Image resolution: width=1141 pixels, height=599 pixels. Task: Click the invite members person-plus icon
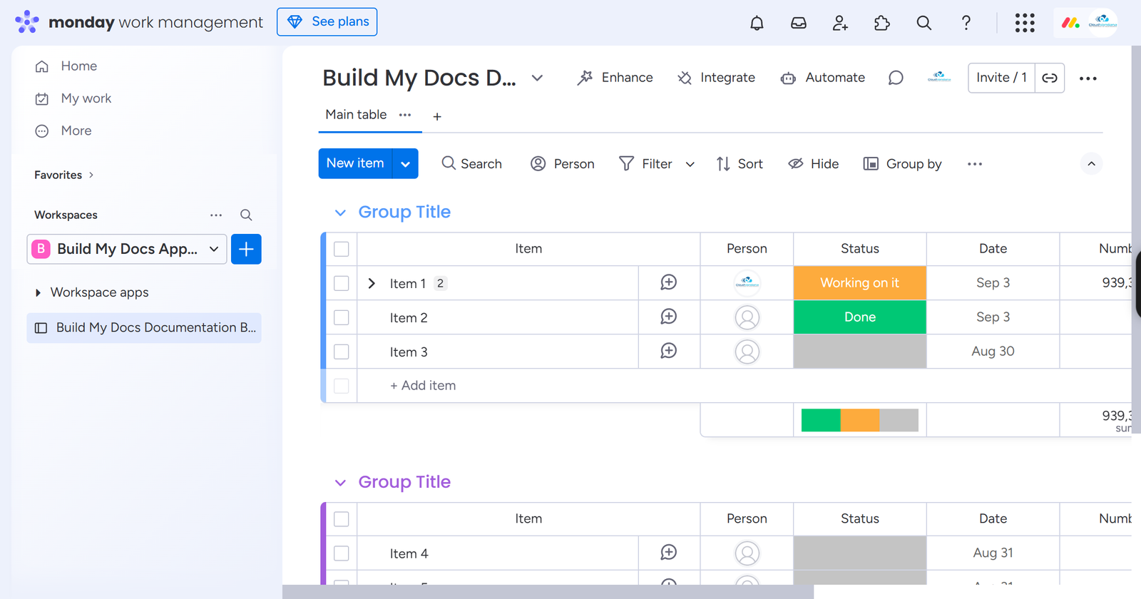840,23
